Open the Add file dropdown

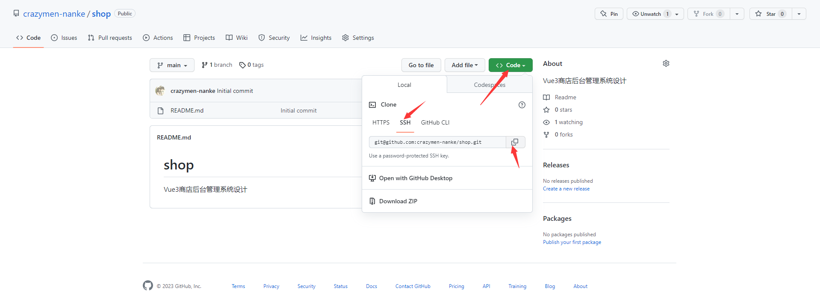pos(465,65)
